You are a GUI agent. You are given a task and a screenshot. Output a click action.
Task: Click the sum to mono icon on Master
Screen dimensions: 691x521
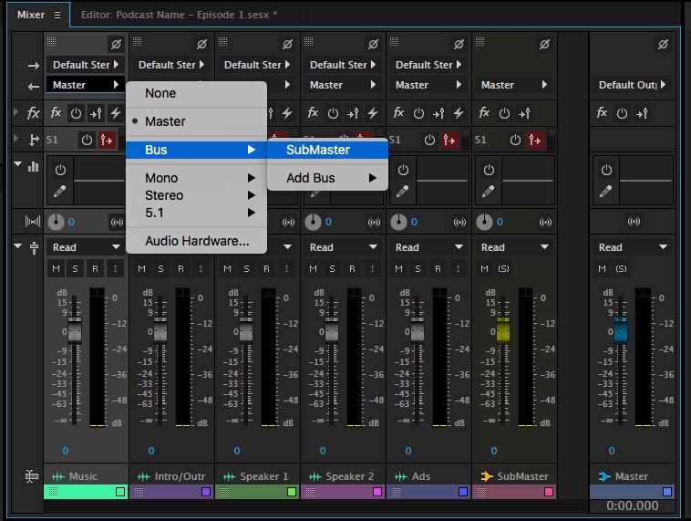click(x=634, y=221)
